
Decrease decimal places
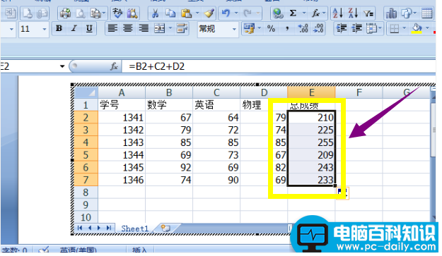318,28
